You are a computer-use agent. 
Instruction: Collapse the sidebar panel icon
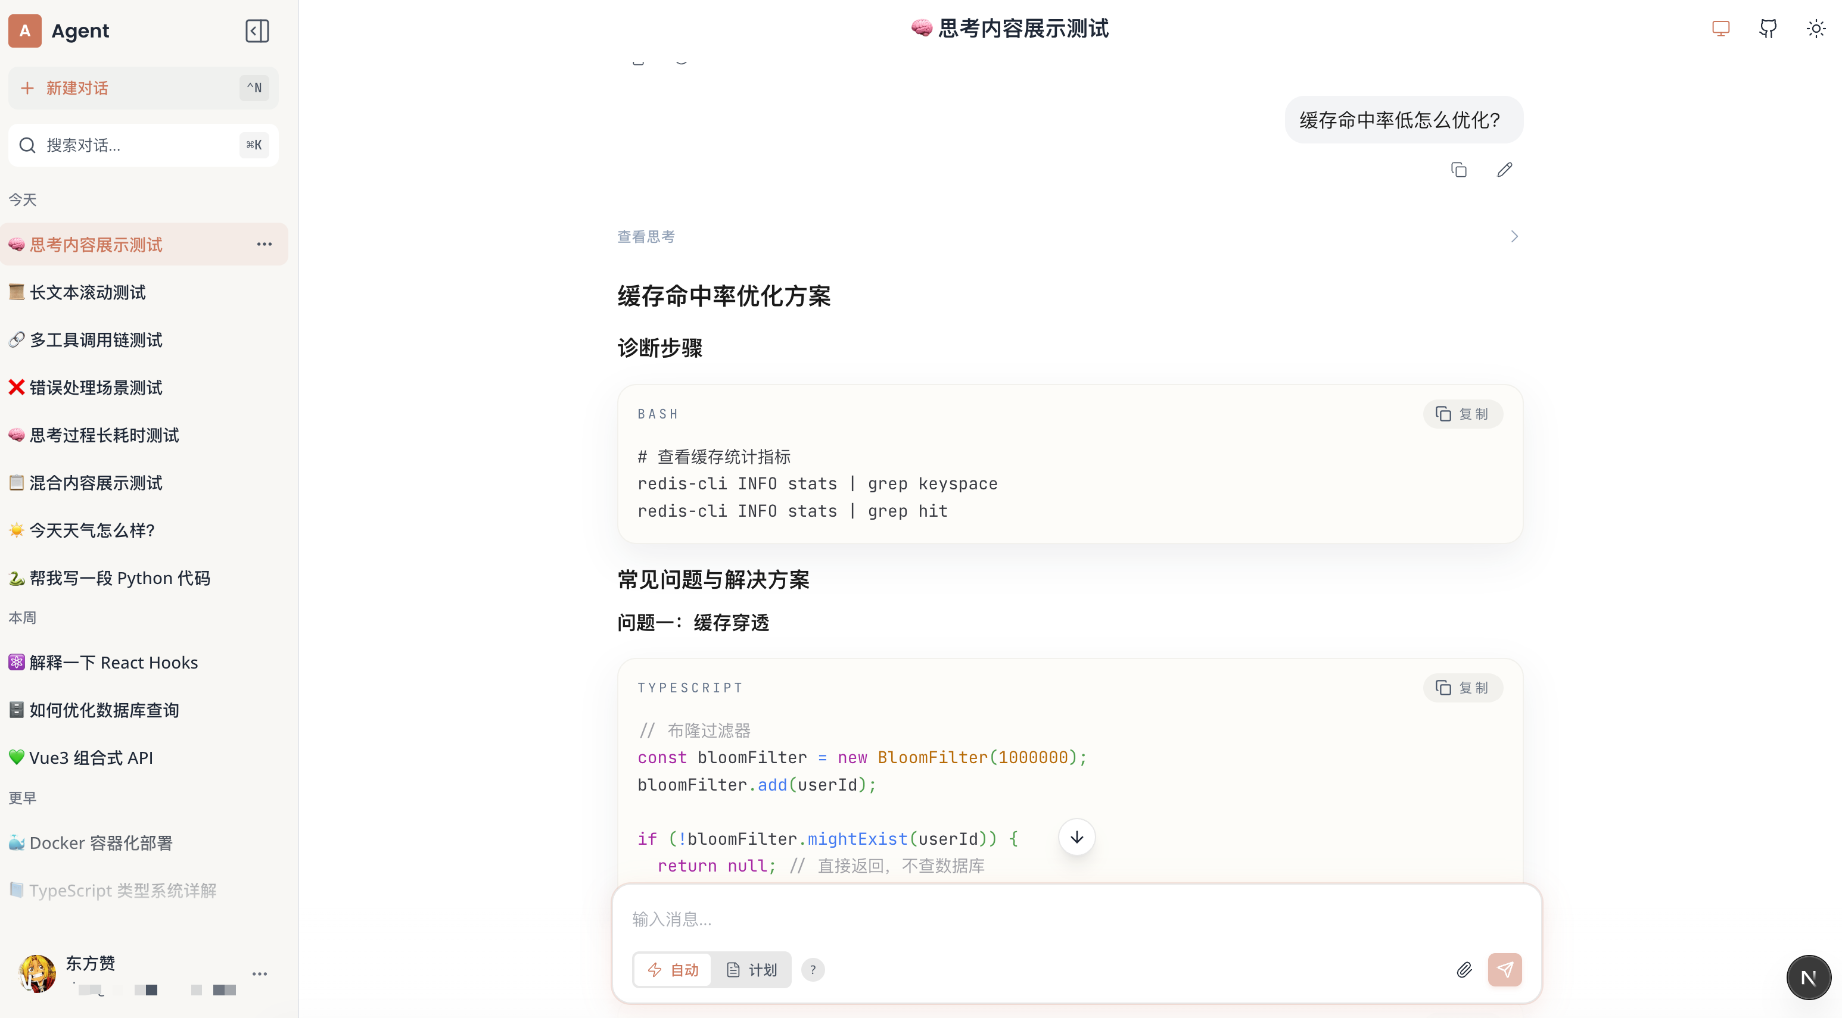click(257, 31)
